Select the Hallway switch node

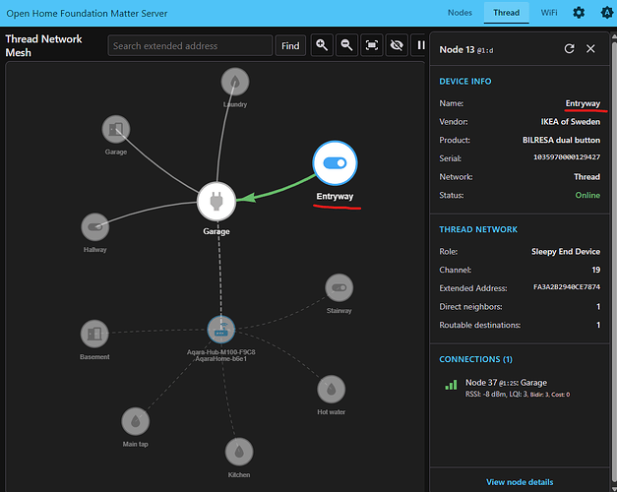point(94,226)
